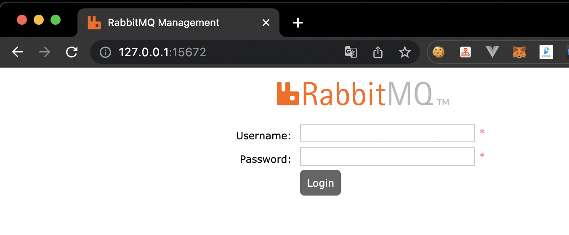Click the Username label

[x=263, y=136]
